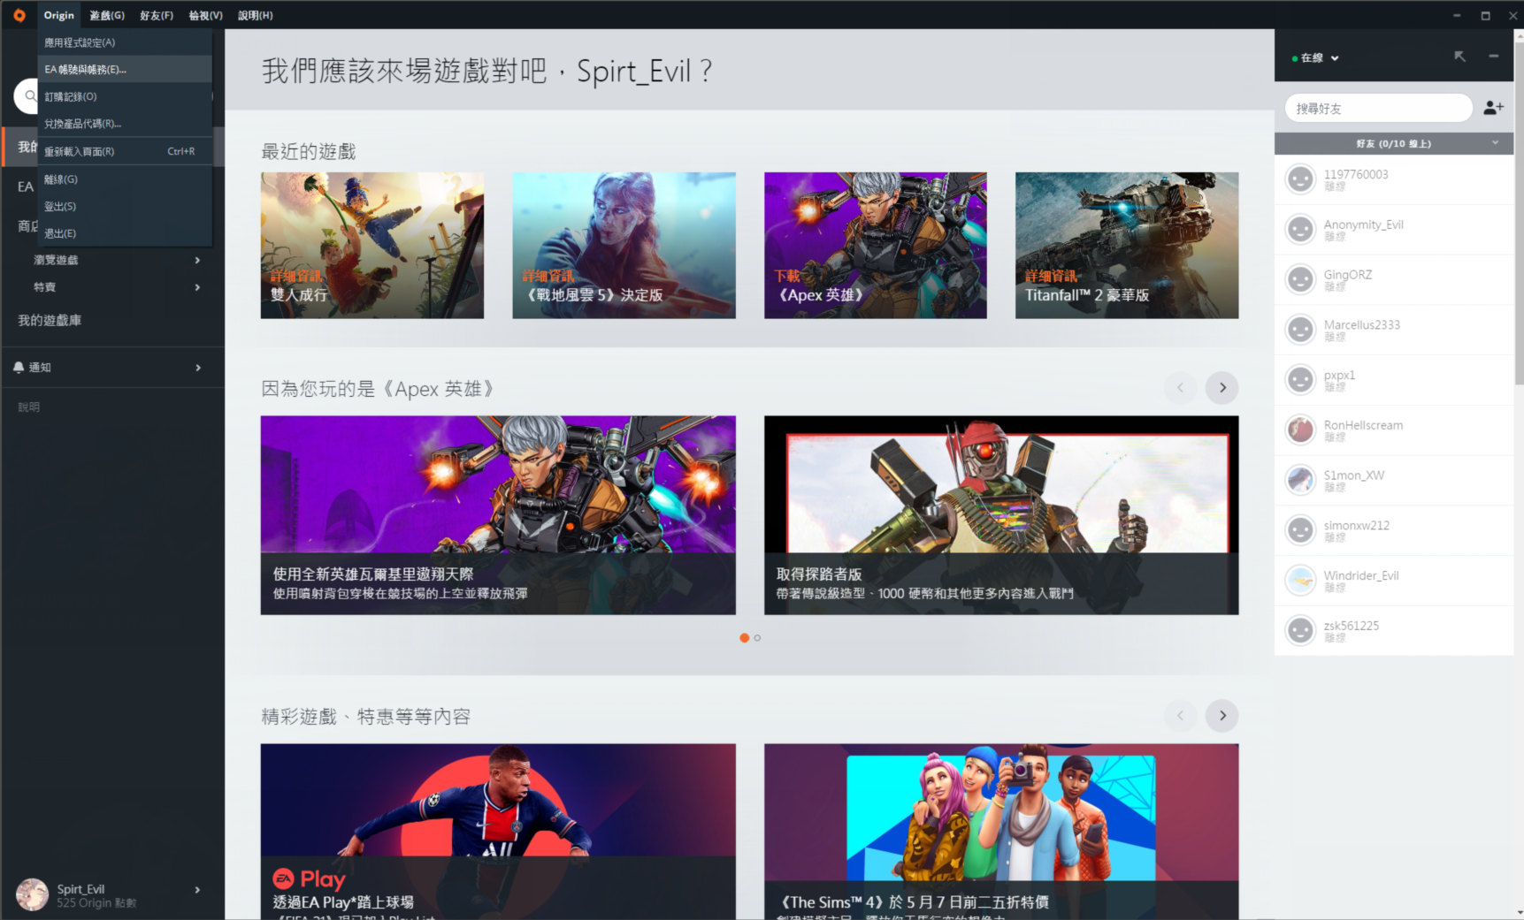1524x920 pixels.
Task: Open the EA Play football promo card
Action: pos(498,831)
